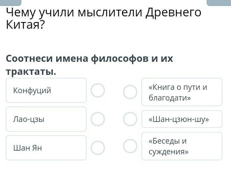231x171 pixels.
Task: Click the instruction «Соотнеси имена философов и их»
Action: tap(90, 59)
